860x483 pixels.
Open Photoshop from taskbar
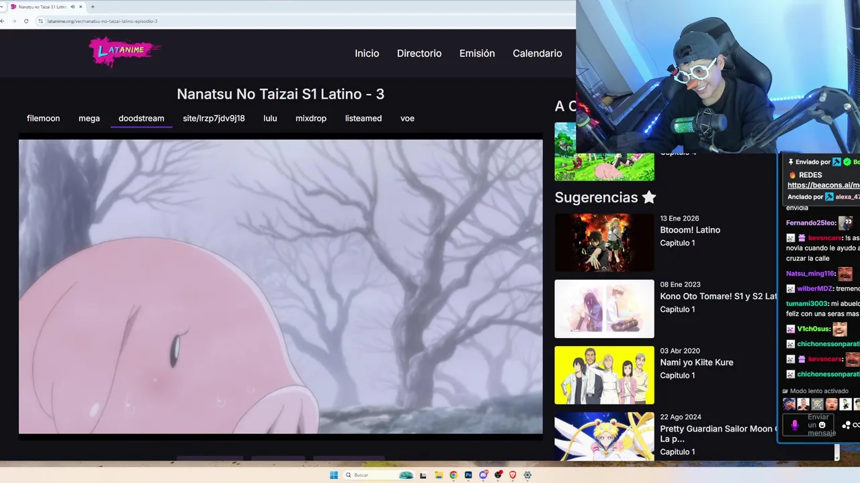click(468, 475)
